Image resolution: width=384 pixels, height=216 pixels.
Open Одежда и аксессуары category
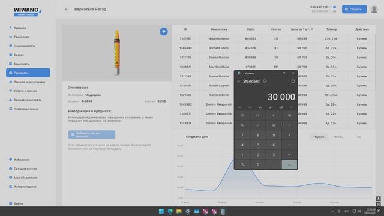pyautogui.click(x=27, y=82)
